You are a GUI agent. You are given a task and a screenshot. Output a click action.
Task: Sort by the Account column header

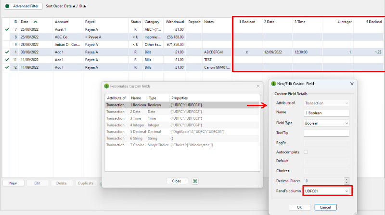coord(68,22)
